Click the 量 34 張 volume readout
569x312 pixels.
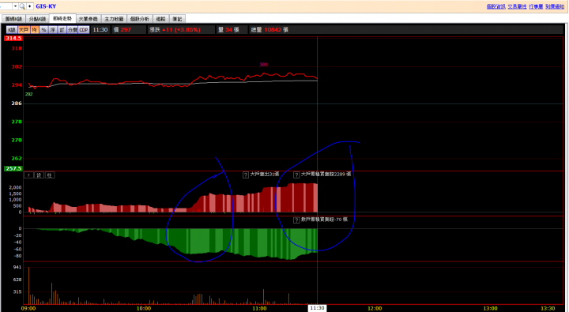pos(228,30)
